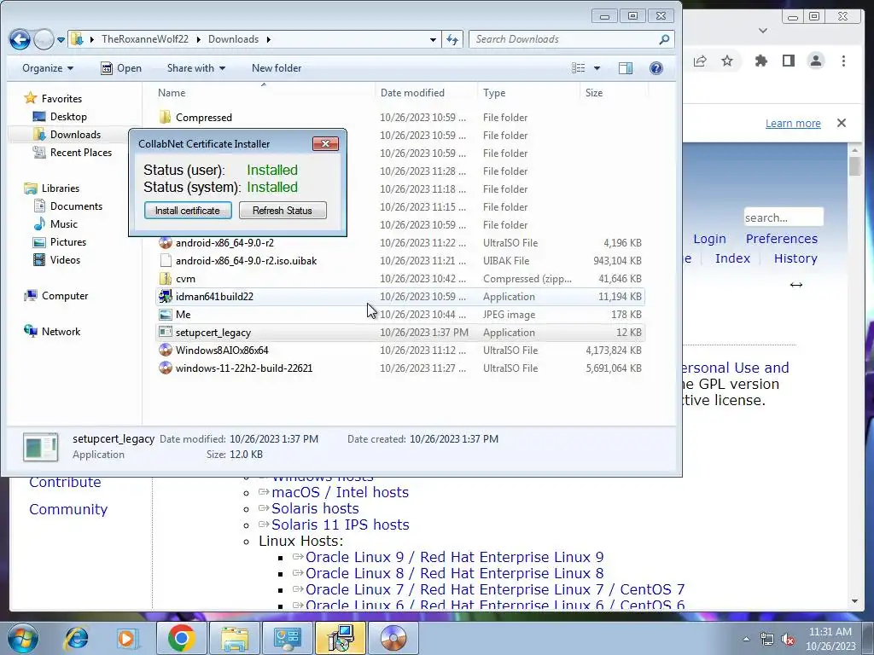The height and width of the screenshot is (655, 874).
Task: Bookmark this page star icon in Chrome
Action: tap(727, 61)
